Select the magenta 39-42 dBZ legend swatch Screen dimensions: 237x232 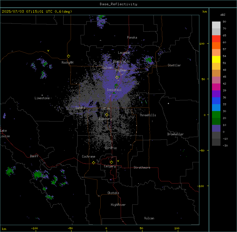(x=216, y=87)
